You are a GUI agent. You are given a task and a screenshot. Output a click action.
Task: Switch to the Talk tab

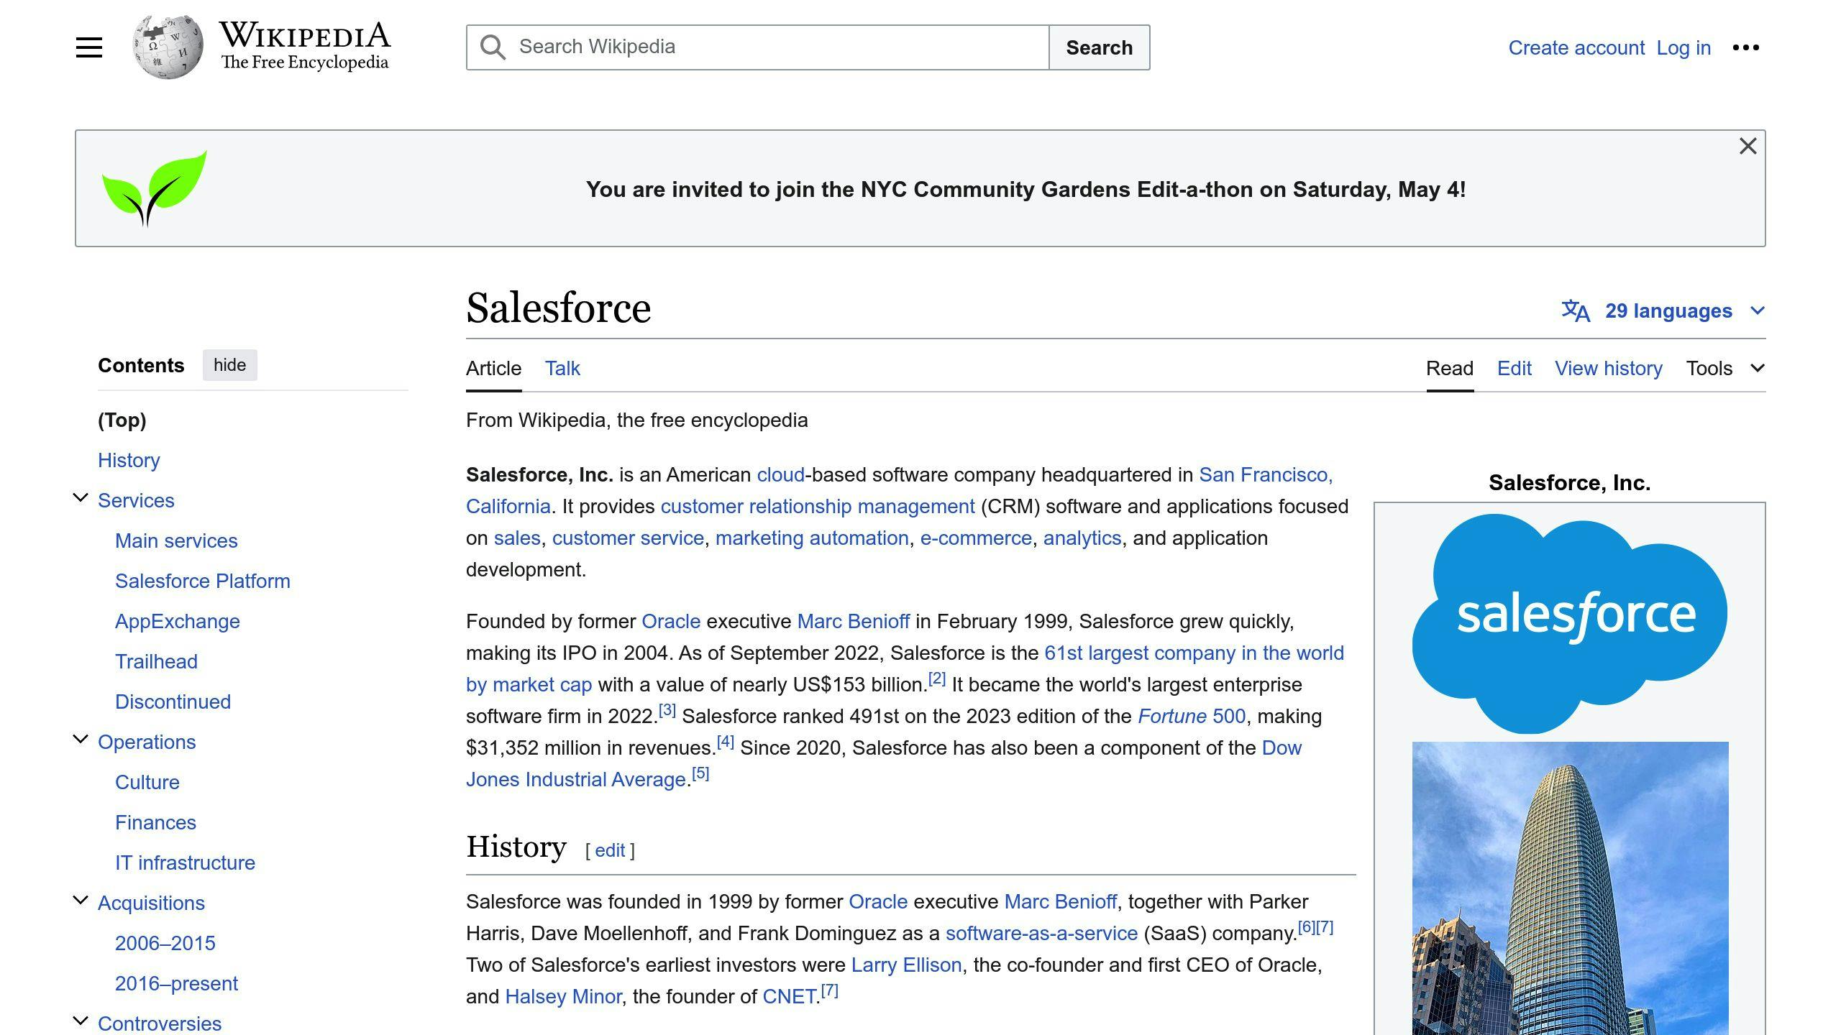pos(562,368)
